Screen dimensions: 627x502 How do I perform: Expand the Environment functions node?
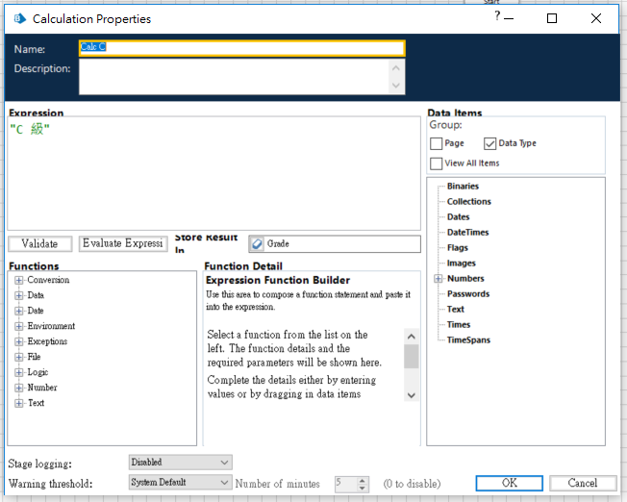click(x=19, y=326)
